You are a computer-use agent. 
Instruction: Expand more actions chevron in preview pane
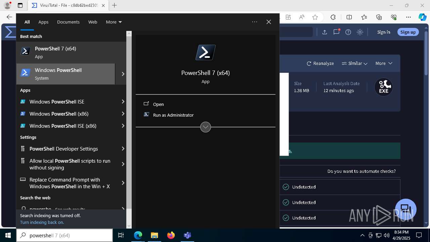[x=206, y=127]
